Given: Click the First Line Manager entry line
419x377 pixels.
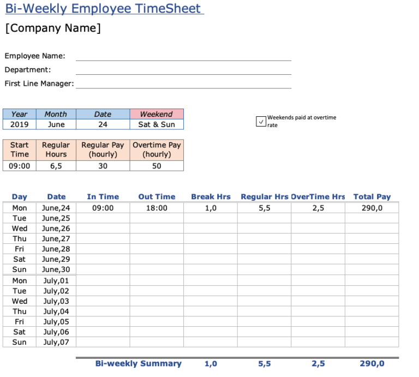Looking at the screenshot, I should click(183, 85).
